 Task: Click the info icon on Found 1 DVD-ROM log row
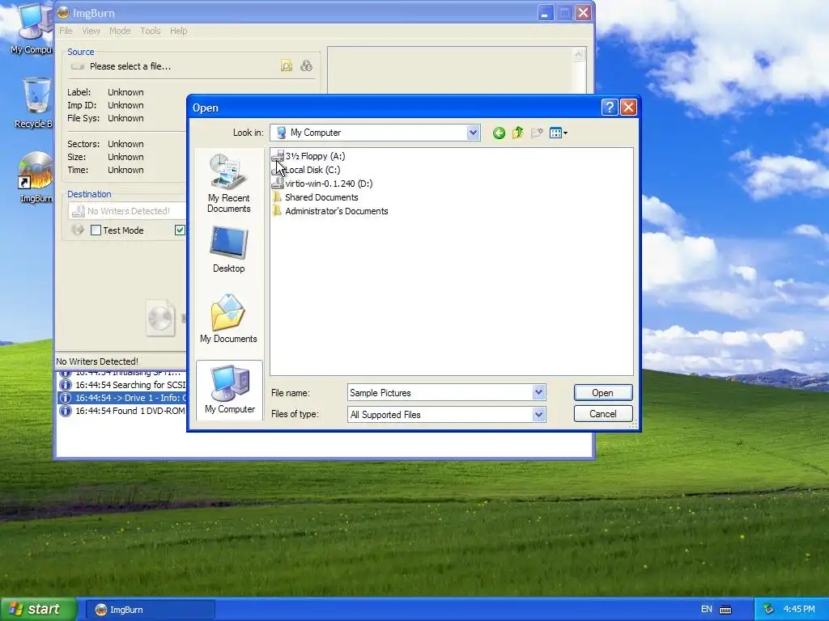coord(66,410)
